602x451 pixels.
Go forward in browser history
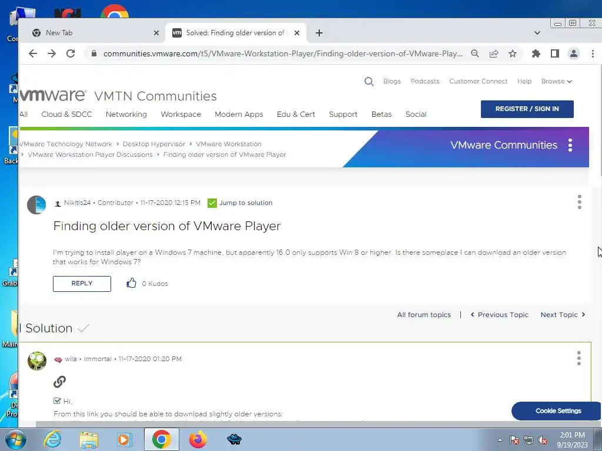tap(52, 53)
